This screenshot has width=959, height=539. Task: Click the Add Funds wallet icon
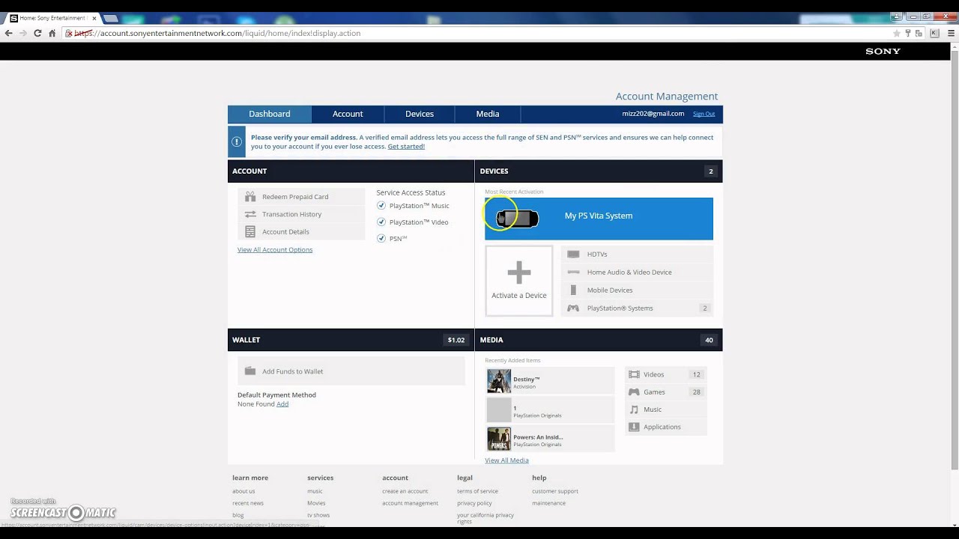(250, 371)
